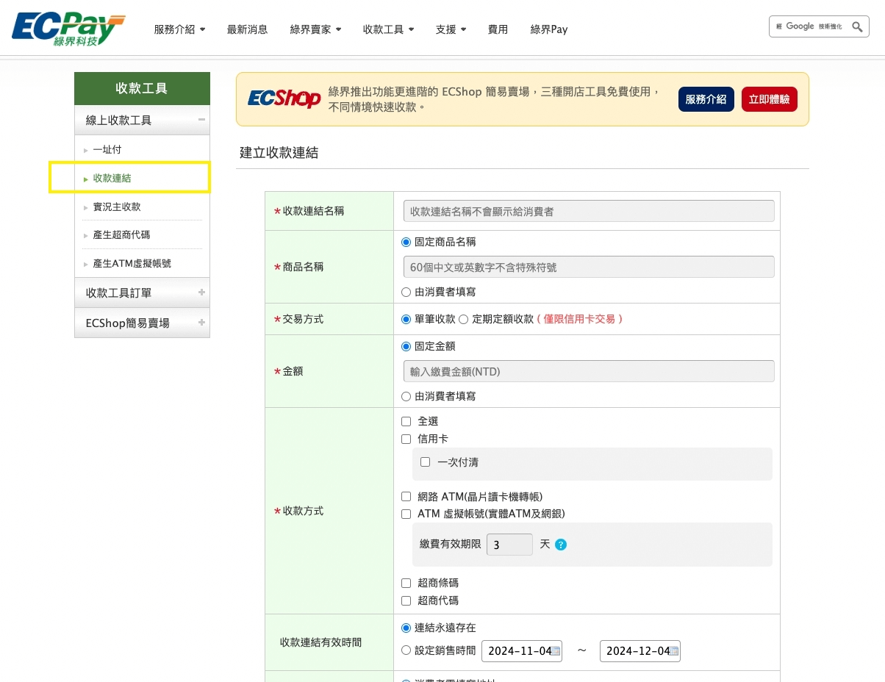The width and height of the screenshot is (885, 682).
Task: Check ATM 虛擬帳號 checkbox
Action: [406, 514]
